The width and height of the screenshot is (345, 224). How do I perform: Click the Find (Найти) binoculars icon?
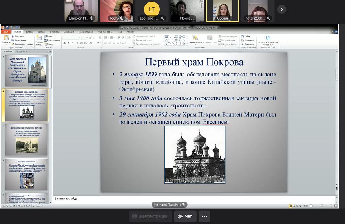247,36
